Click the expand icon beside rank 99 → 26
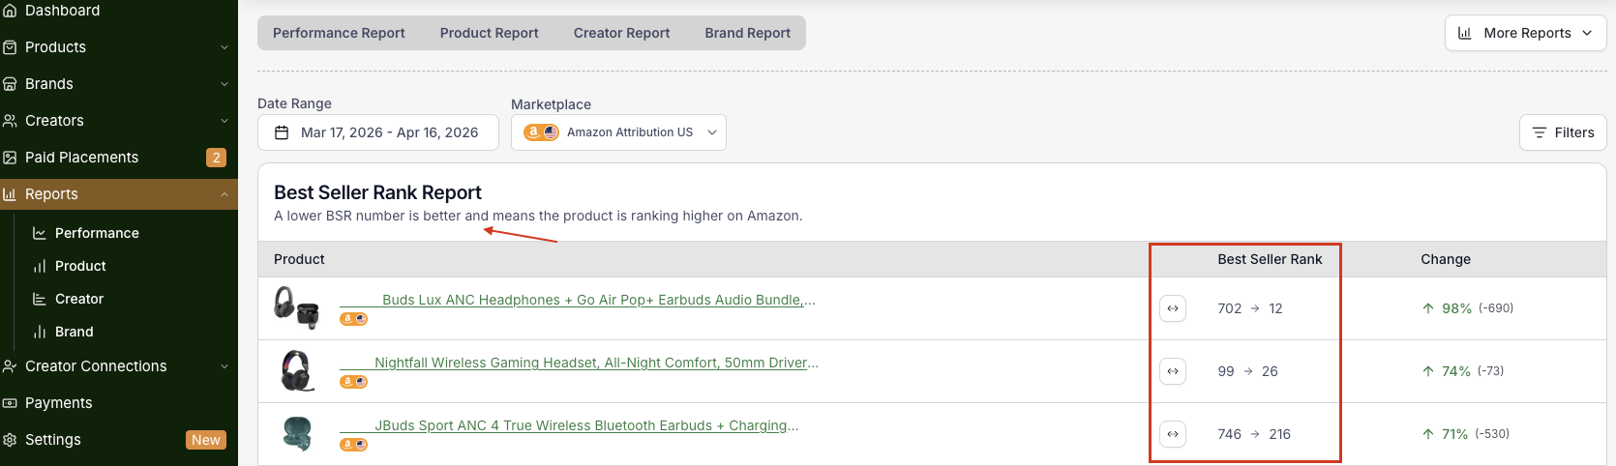Viewport: 1616px width, 466px height. click(x=1173, y=371)
